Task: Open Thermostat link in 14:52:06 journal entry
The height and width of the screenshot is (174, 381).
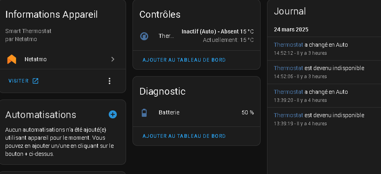Action: click(288, 68)
